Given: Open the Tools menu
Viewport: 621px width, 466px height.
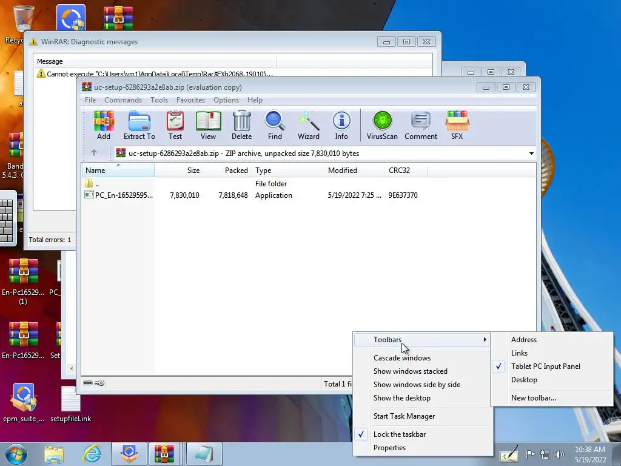Looking at the screenshot, I should coord(159,100).
